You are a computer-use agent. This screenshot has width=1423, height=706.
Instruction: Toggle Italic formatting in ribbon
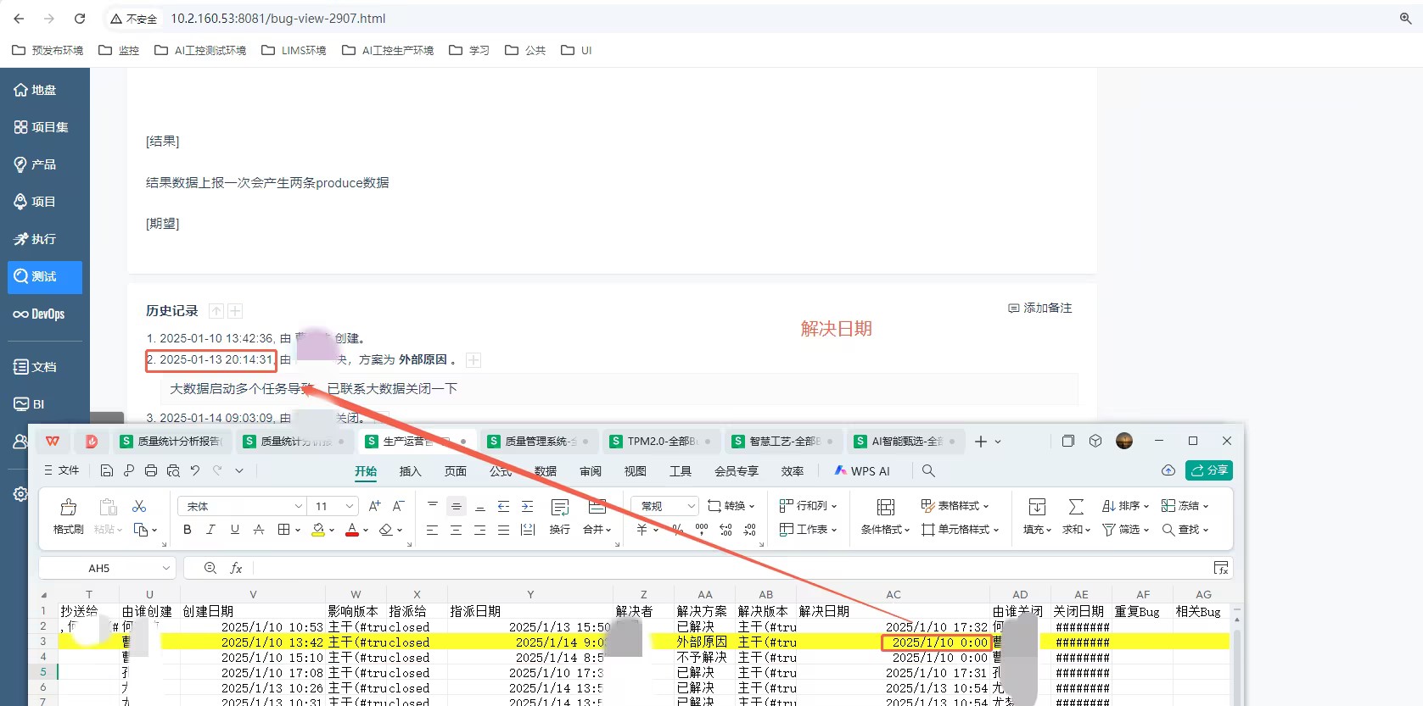tap(210, 530)
